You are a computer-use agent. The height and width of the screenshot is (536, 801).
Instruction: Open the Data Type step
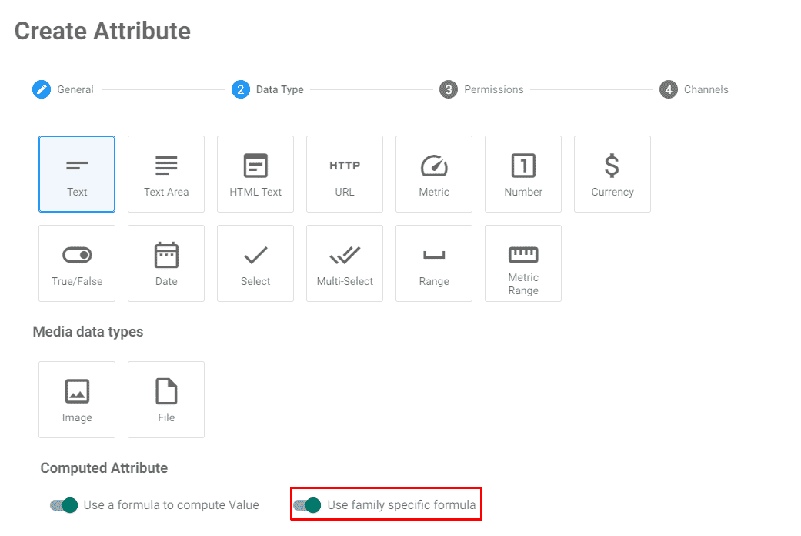tap(268, 89)
